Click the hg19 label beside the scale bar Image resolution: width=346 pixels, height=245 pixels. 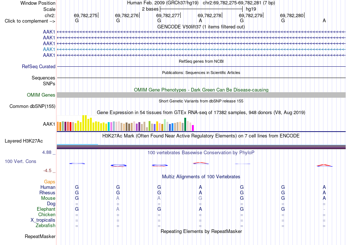[x=251, y=9]
